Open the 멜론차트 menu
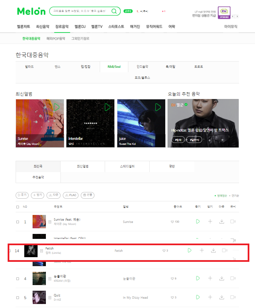Viewport: 255px width, 308px height. click(23, 27)
